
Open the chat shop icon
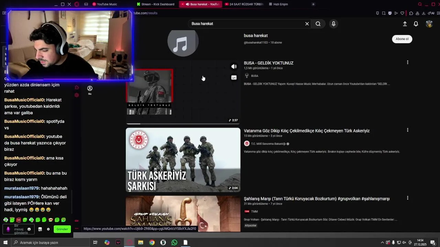(x=40, y=229)
